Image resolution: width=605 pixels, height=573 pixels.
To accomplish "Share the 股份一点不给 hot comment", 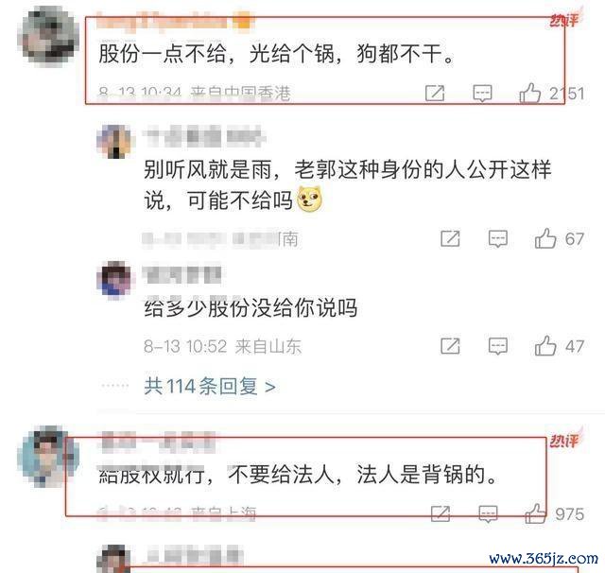I will pos(435,93).
